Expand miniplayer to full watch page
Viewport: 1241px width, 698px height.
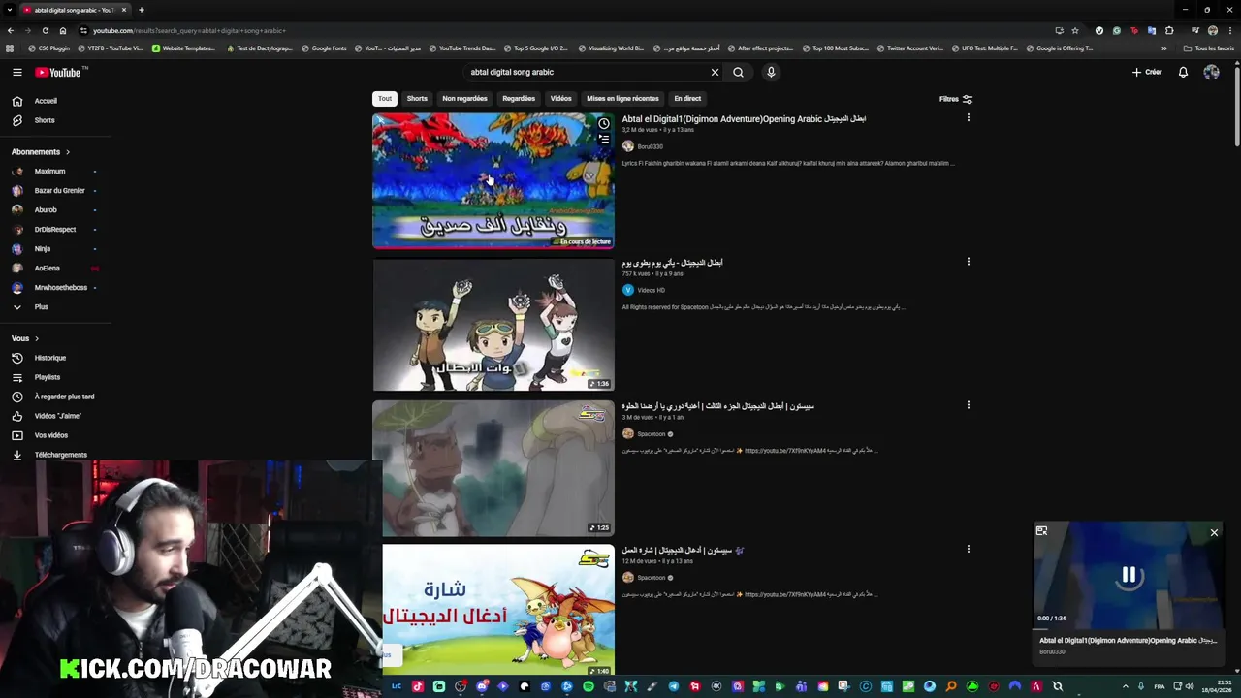[1041, 531]
